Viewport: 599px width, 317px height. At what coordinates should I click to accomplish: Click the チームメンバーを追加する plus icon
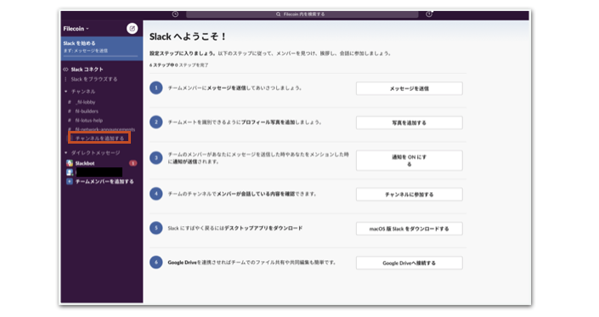pyautogui.click(x=70, y=181)
